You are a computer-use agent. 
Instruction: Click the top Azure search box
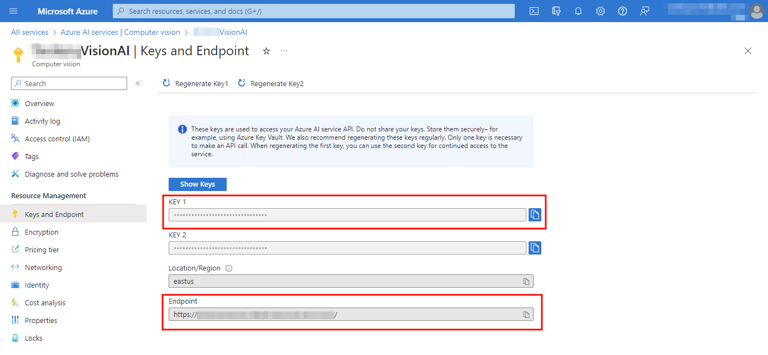click(314, 11)
